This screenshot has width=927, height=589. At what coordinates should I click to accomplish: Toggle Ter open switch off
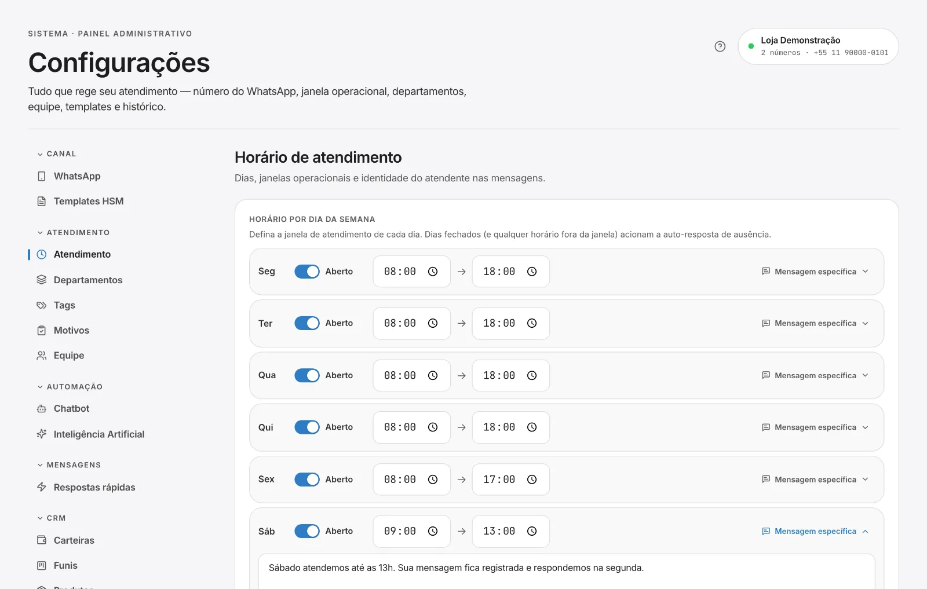[x=307, y=323]
